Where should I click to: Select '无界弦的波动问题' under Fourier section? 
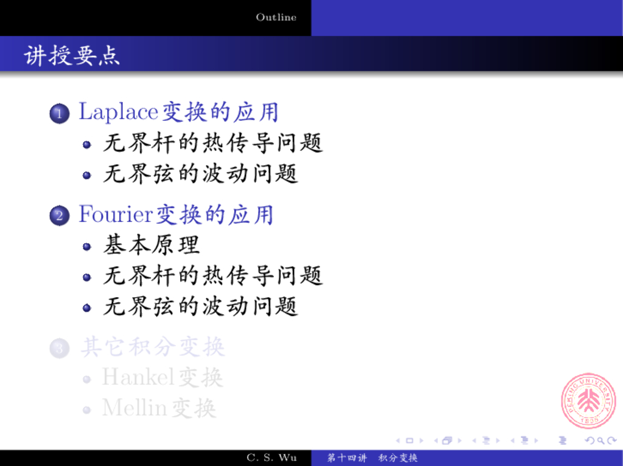click(x=201, y=306)
